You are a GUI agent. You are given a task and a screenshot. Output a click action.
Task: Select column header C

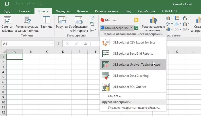(x=47, y=52)
